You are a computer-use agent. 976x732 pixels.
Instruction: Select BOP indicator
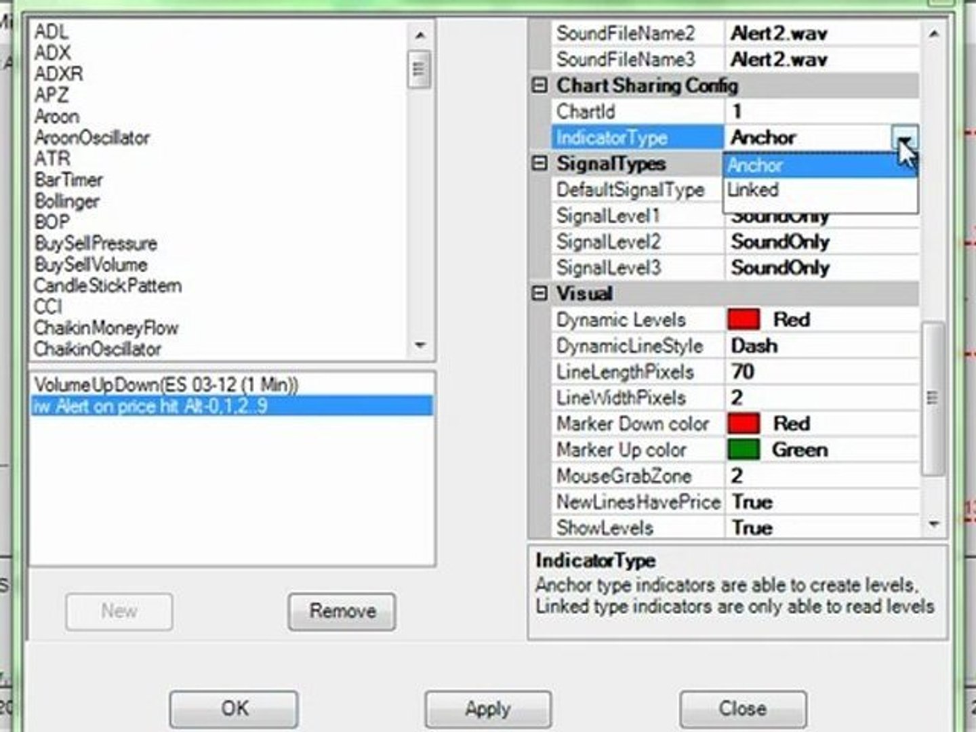(x=52, y=222)
